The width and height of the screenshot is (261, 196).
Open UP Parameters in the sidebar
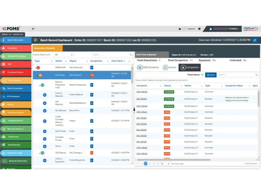[x=16, y=96]
